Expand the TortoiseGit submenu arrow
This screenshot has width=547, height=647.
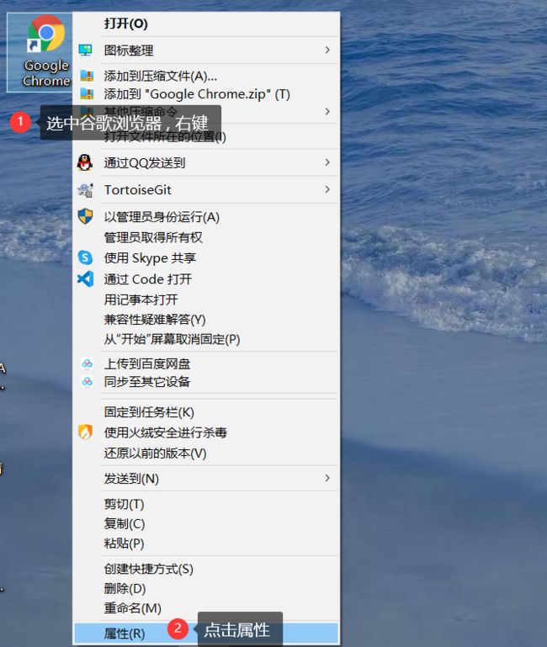point(327,189)
